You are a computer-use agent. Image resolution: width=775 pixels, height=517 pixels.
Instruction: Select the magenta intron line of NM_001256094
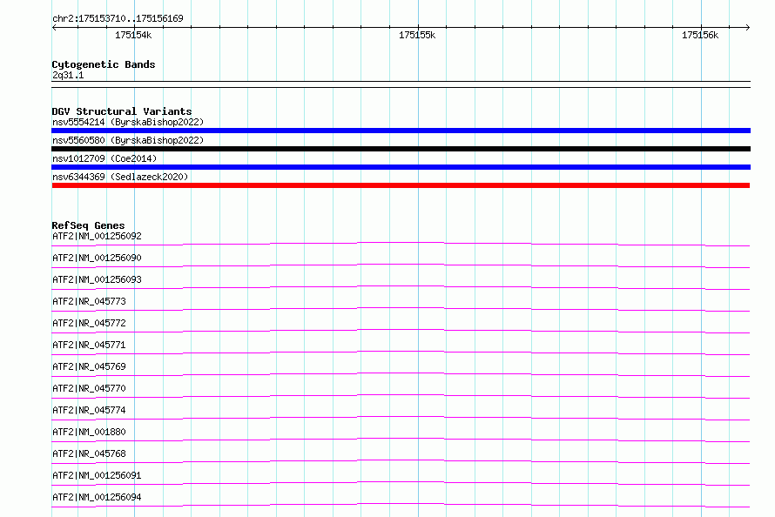tap(401, 504)
